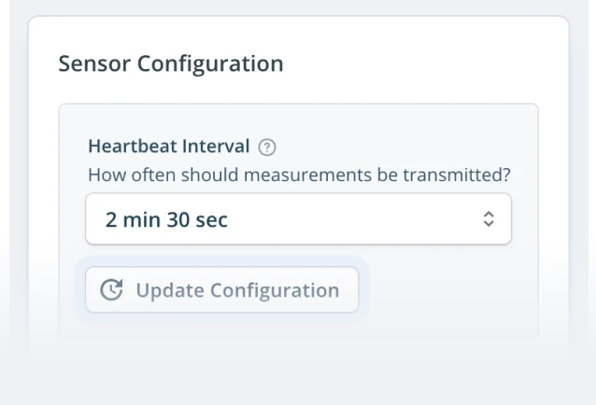Click the word "Interval" in the field label
This screenshot has width=596, height=405.
(215, 147)
